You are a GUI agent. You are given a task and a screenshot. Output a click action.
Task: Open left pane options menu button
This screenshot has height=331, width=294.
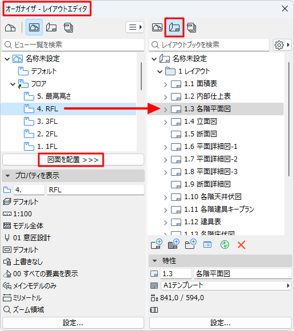(x=135, y=27)
